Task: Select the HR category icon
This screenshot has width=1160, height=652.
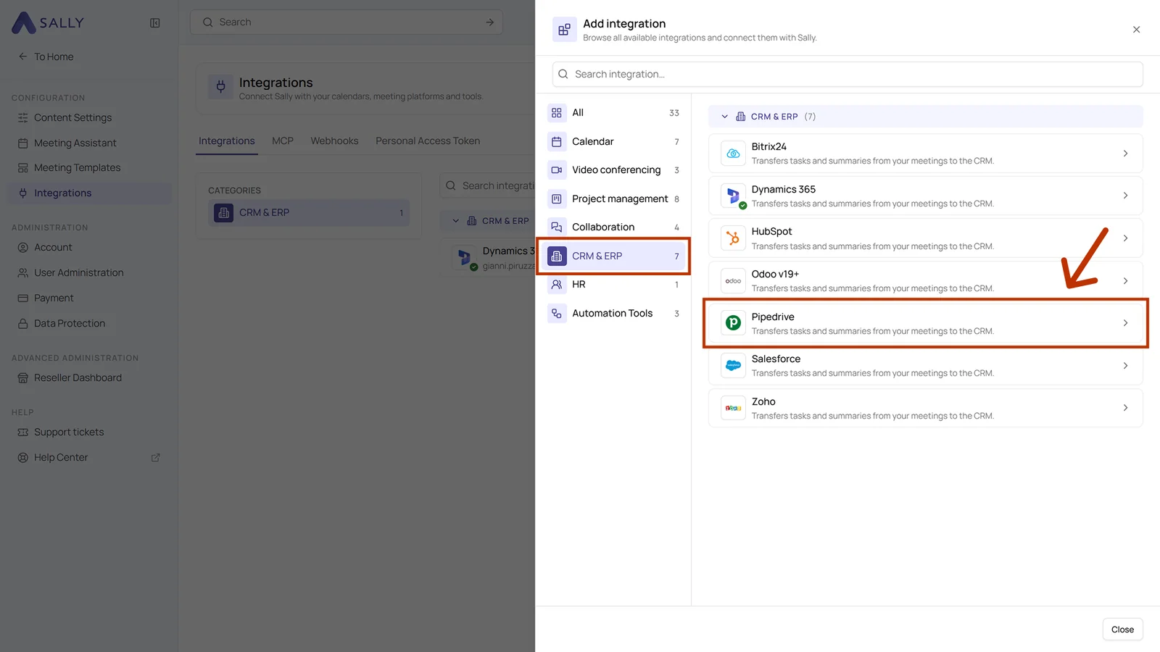Action: [x=557, y=285]
